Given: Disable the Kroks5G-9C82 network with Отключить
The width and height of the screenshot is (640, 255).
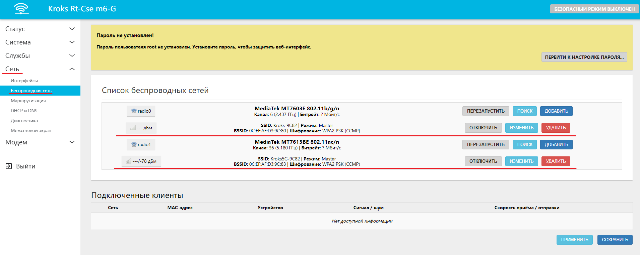Looking at the screenshot, I should pyautogui.click(x=483, y=161).
